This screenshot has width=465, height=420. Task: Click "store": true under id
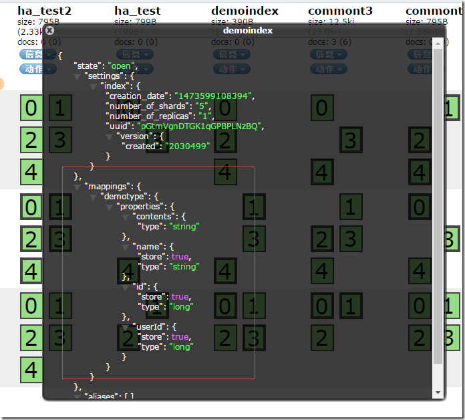pyautogui.click(x=164, y=296)
